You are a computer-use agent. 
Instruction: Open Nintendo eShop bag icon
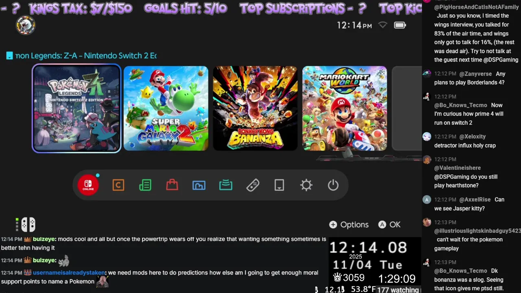(x=172, y=185)
